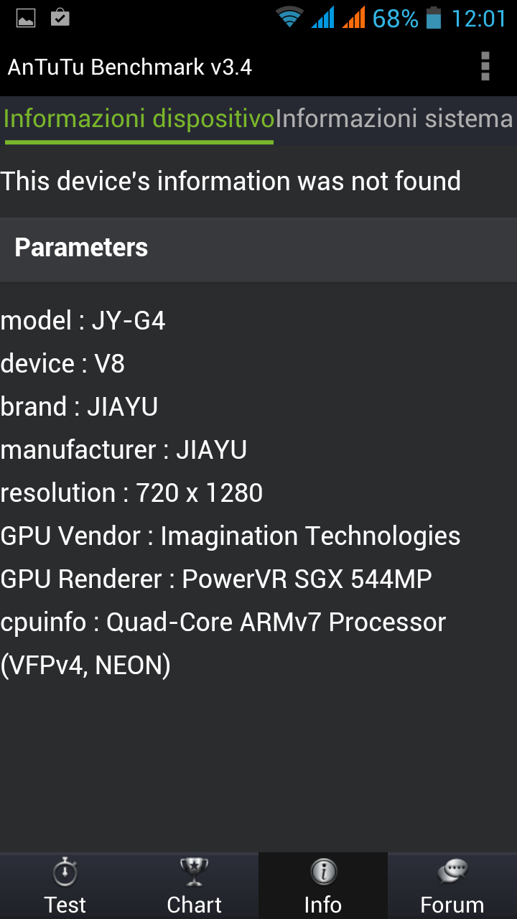Viewport: 517px width, 919px height.
Task: Tap the resolution 720 x 1280 line
Action: coord(131,493)
